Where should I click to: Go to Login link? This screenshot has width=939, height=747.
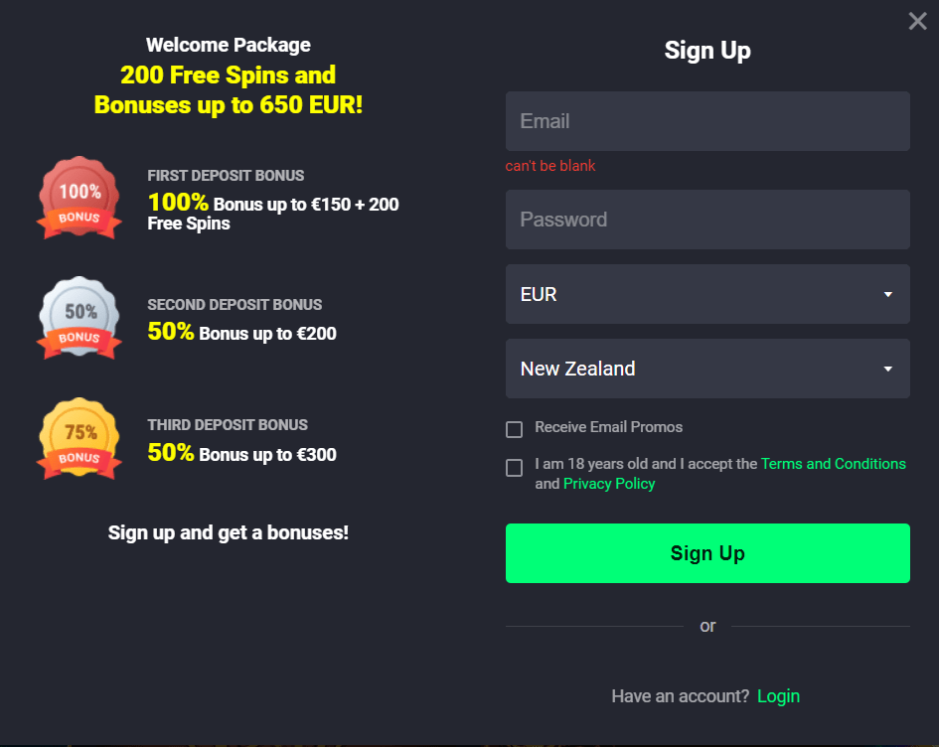[778, 696]
